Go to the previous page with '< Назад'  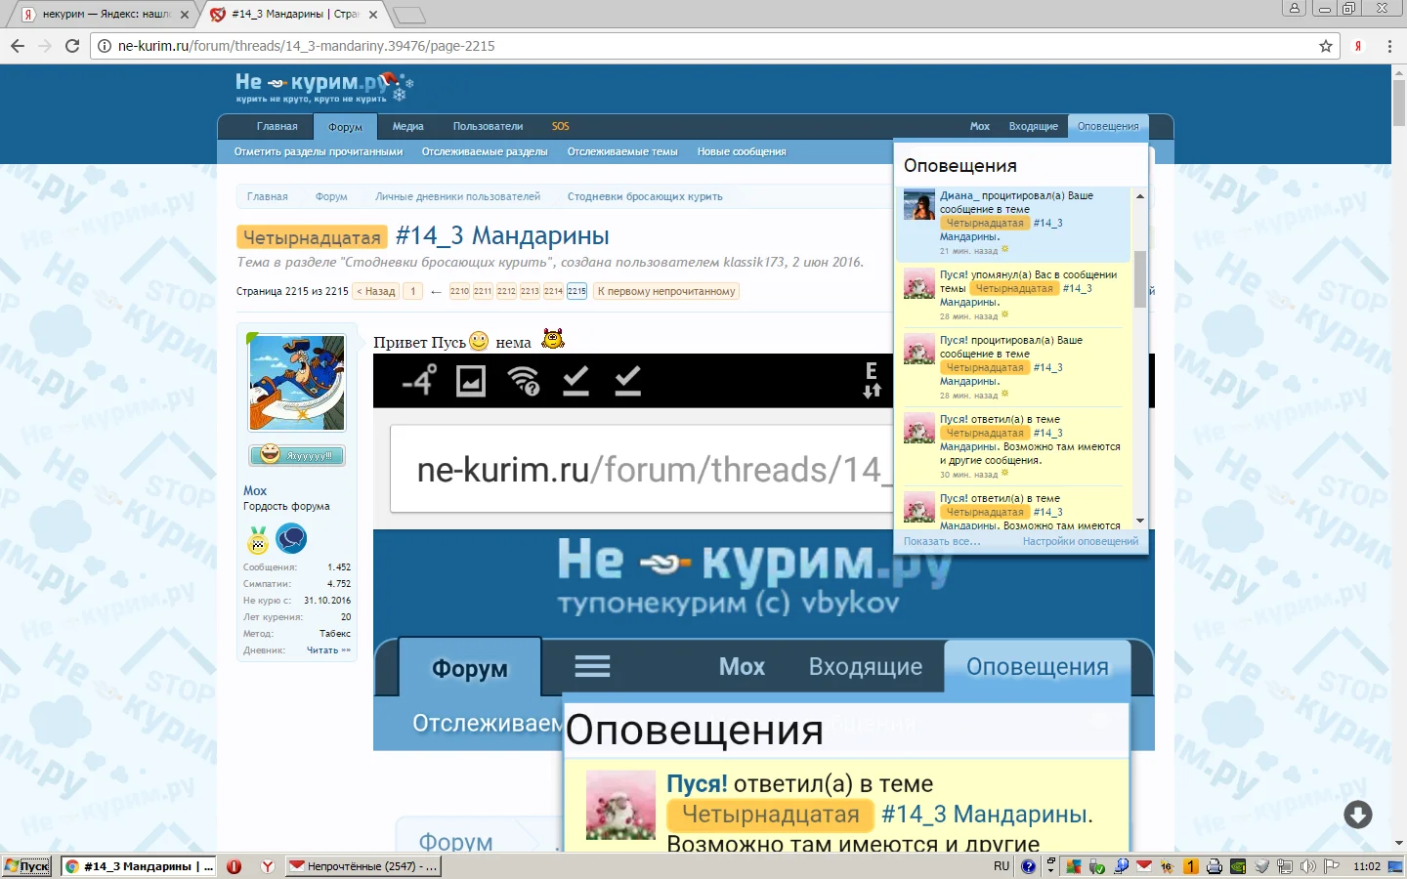point(376,291)
